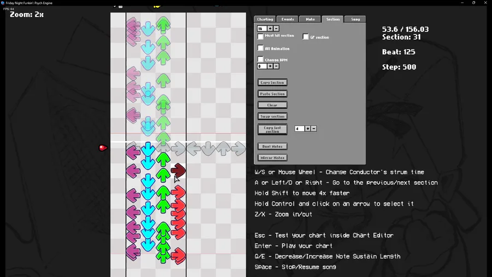Decrease copy-last count with minus next to 4
The width and height of the screenshot is (492, 277).
click(314, 129)
